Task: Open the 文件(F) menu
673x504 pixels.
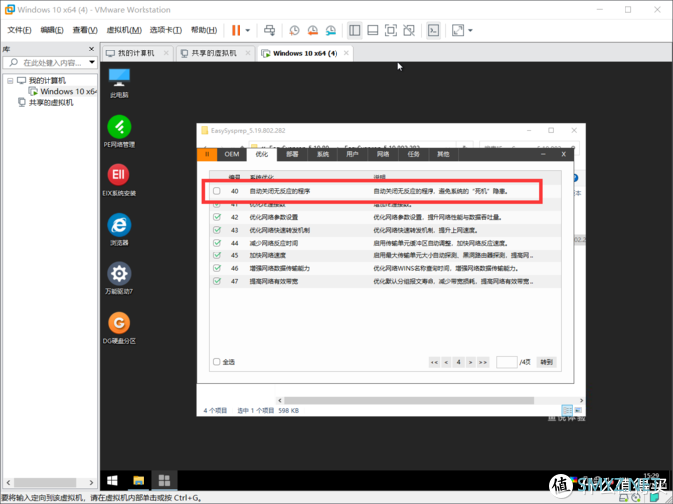Action: click(20, 30)
